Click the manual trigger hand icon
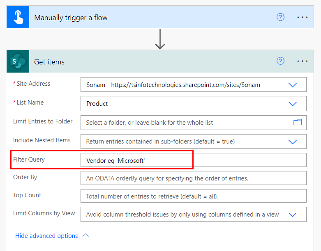The height and width of the screenshot is (251, 321). pyautogui.click(x=18, y=17)
